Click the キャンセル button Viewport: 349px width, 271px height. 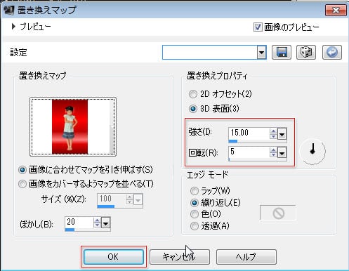click(x=180, y=257)
